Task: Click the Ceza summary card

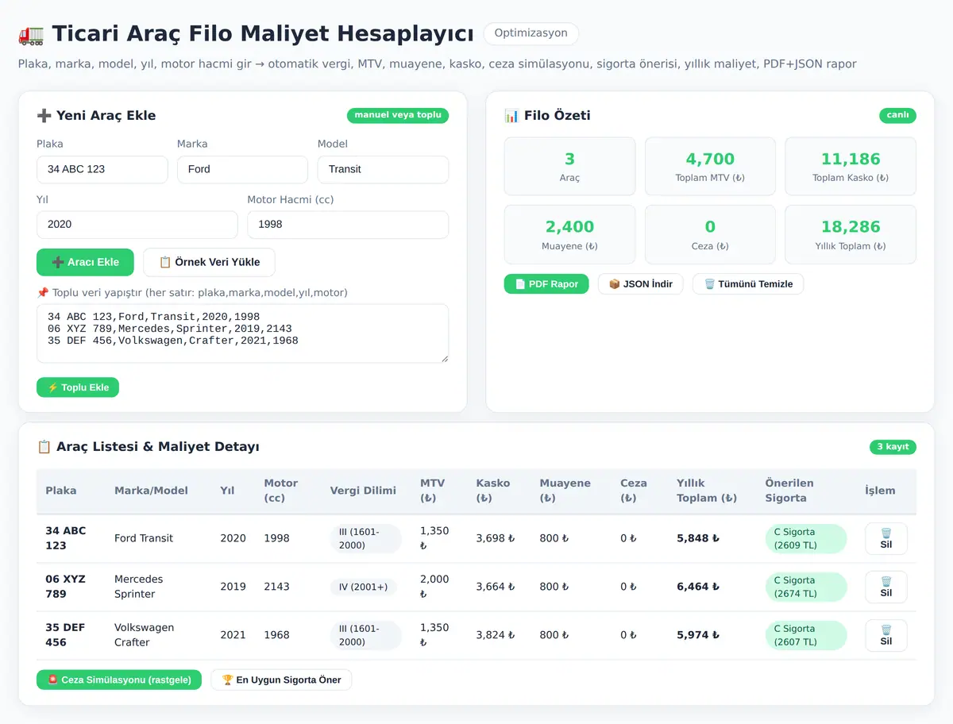Action: (x=710, y=234)
